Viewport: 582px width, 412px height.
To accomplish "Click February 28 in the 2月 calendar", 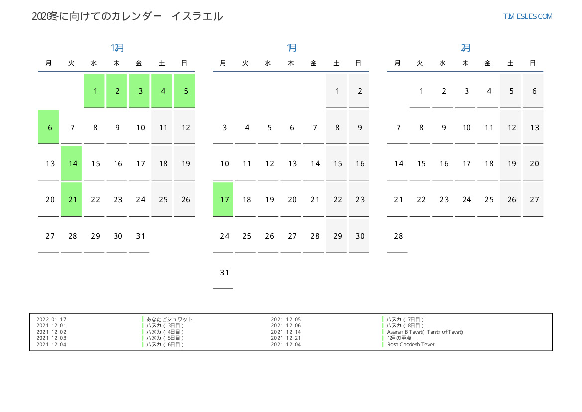I will 397,236.
